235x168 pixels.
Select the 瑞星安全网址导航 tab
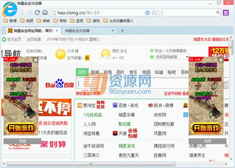pos(33,31)
